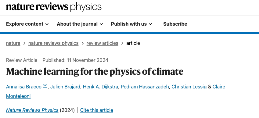
Task: Open author Pedram Hassanzadeh's link
Action: click(x=145, y=87)
